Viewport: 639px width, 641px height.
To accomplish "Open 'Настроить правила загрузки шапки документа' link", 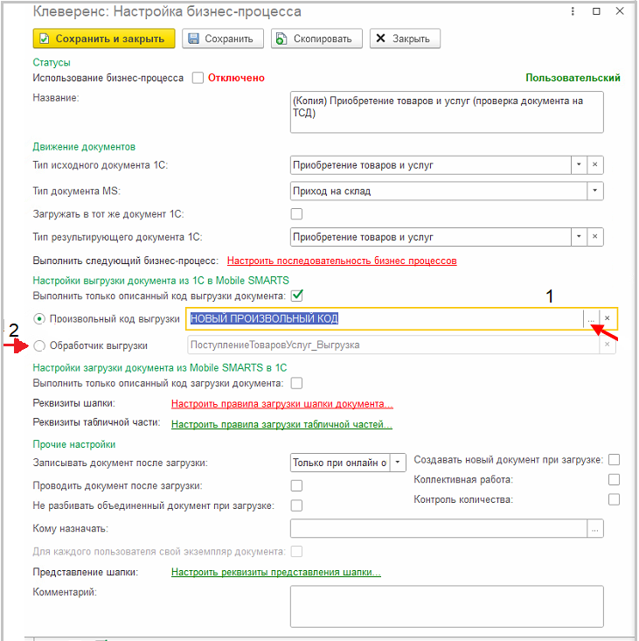I will click(x=281, y=404).
